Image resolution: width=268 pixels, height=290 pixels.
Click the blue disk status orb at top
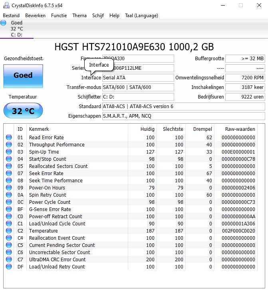(3, 23)
